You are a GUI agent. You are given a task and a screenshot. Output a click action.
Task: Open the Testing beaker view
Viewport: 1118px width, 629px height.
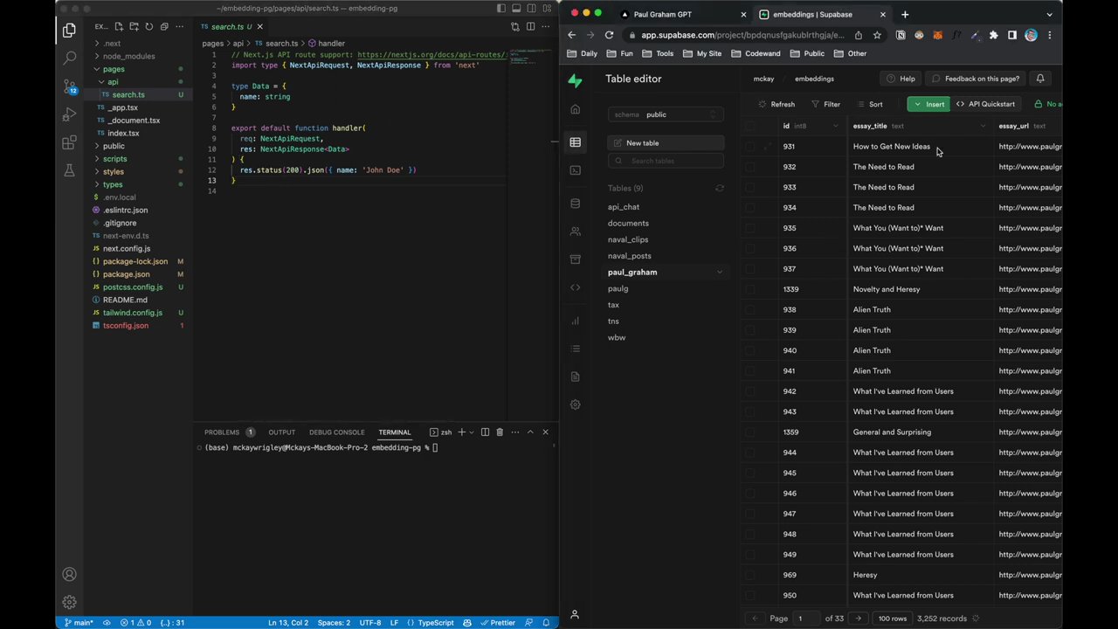[69, 170]
